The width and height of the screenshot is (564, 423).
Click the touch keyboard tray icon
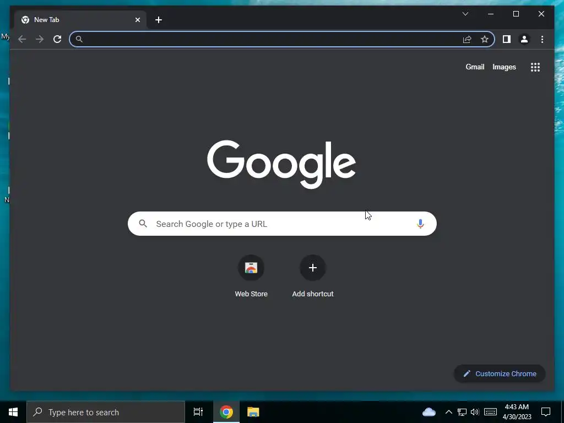(x=490, y=412)
